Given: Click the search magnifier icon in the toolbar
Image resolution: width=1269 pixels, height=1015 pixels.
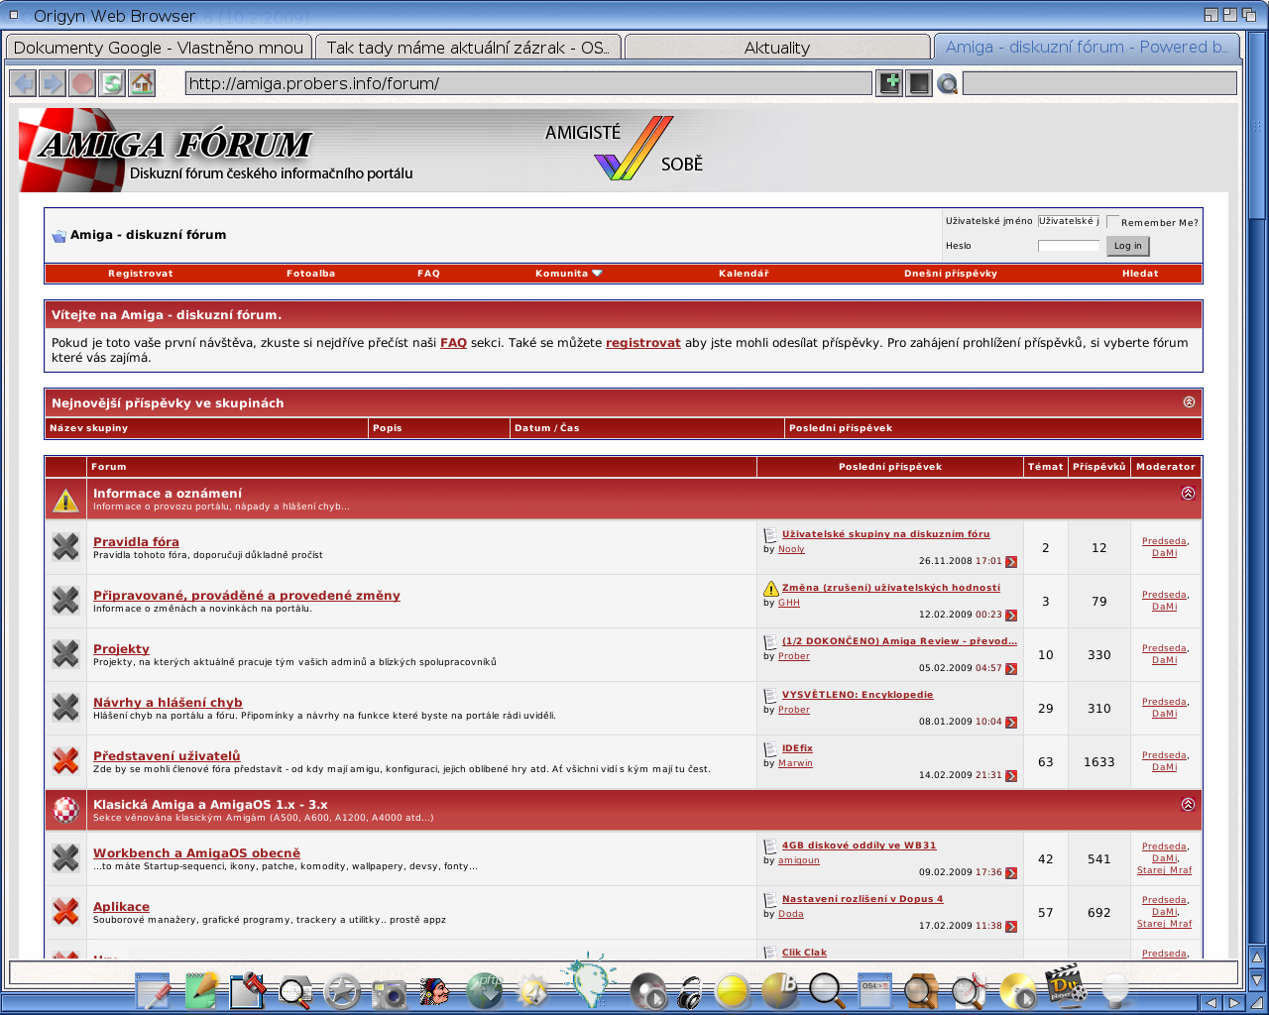Looking at the screenshot, I should point(948,84).
